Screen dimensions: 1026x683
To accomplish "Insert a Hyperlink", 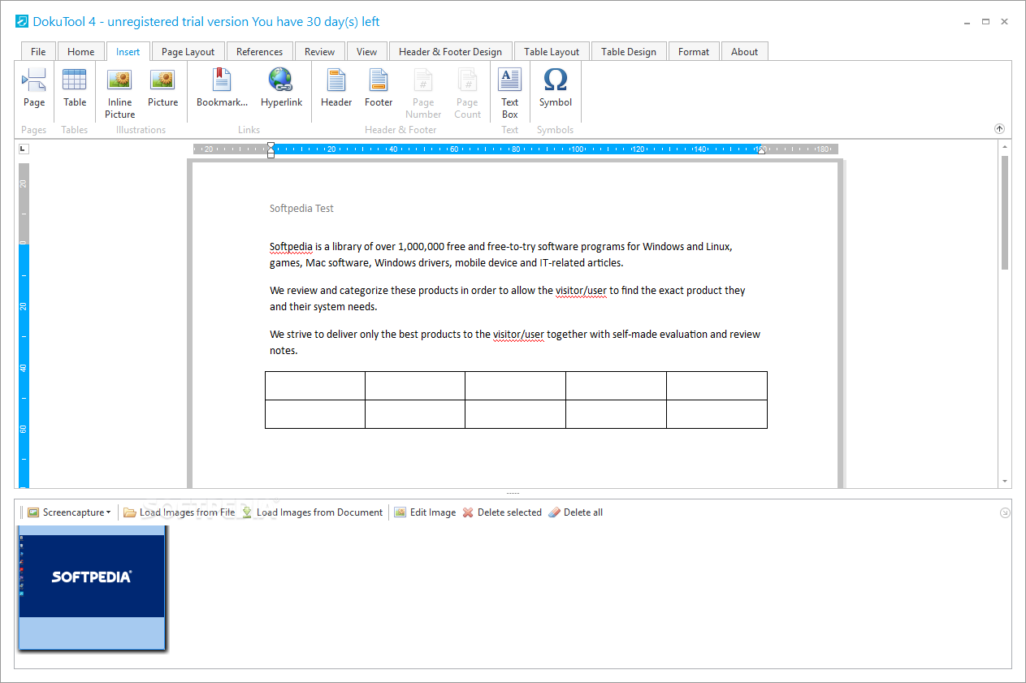I will (x=281, y=88).
